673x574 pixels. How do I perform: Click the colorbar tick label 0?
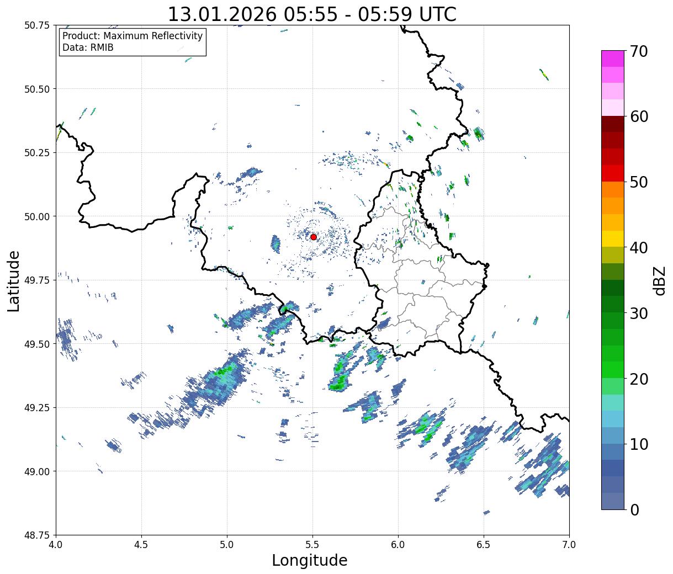(x=634, y=509)
